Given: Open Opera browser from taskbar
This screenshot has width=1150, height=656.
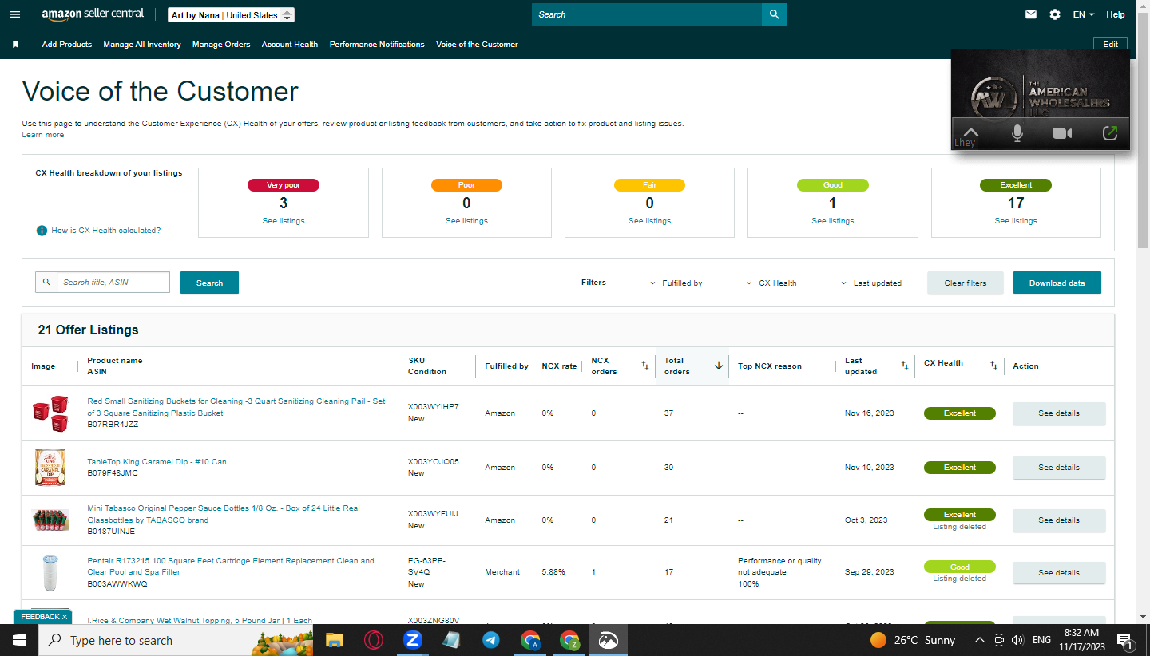Looking at the screenshot, I should pyautogui.click(x=373, y=640).
